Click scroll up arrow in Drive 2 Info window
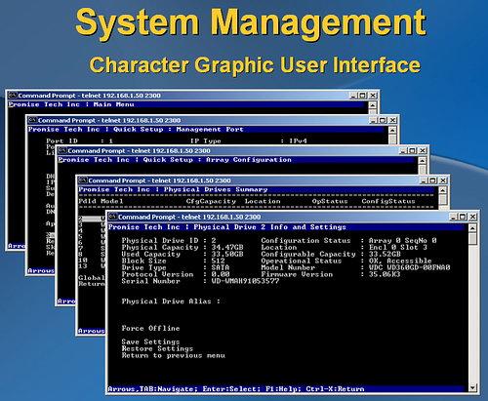Image resolution: width=488 pixels, height=401 pixels. coord(472,228)
